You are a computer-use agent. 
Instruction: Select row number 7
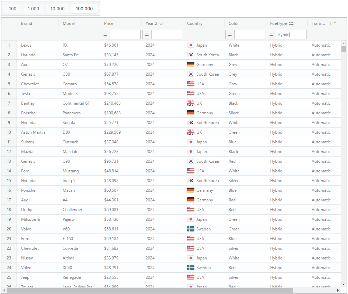(x=9, y=103)
